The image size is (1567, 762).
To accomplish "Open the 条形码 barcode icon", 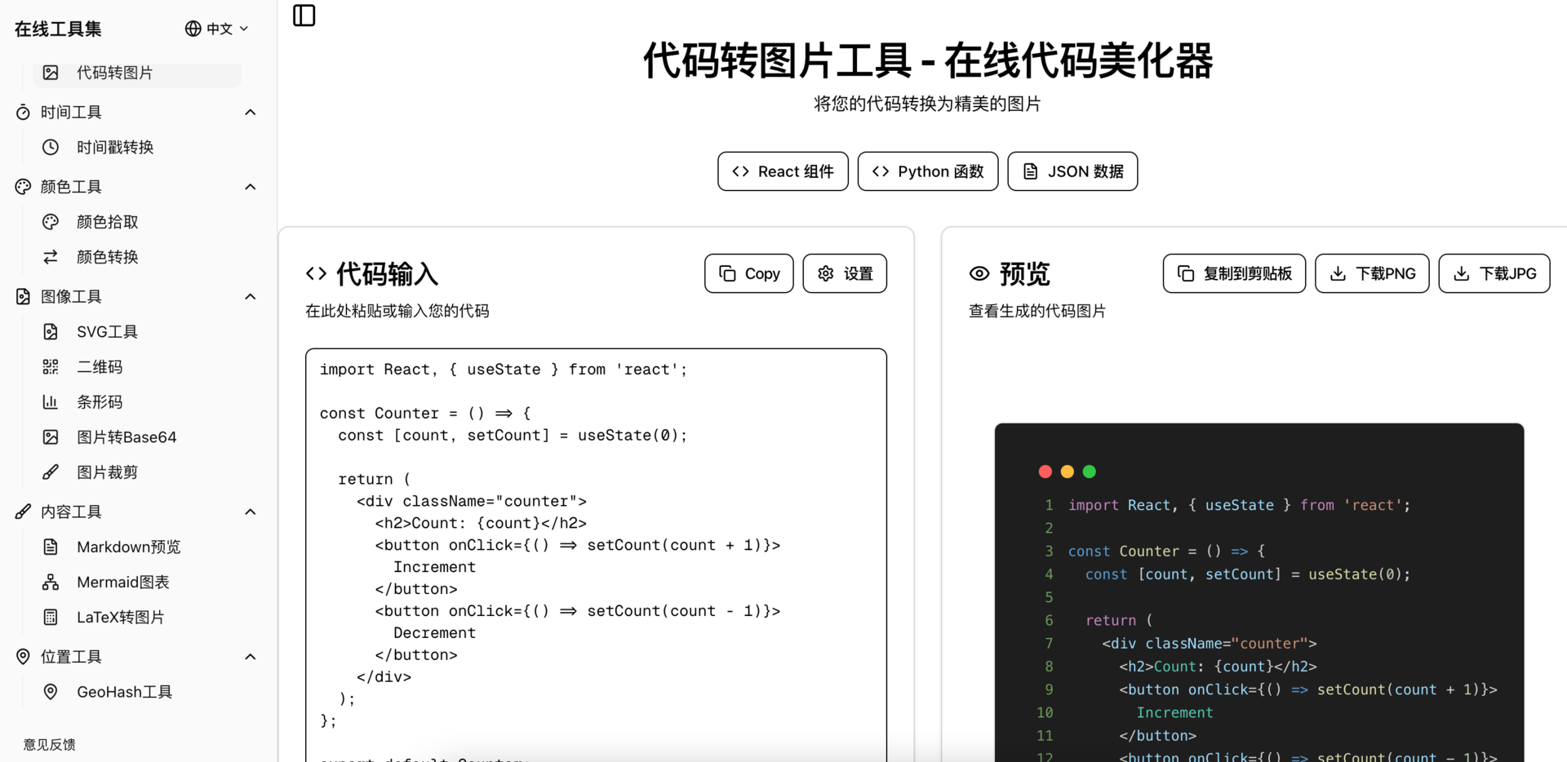I will [x=51, y=402].
